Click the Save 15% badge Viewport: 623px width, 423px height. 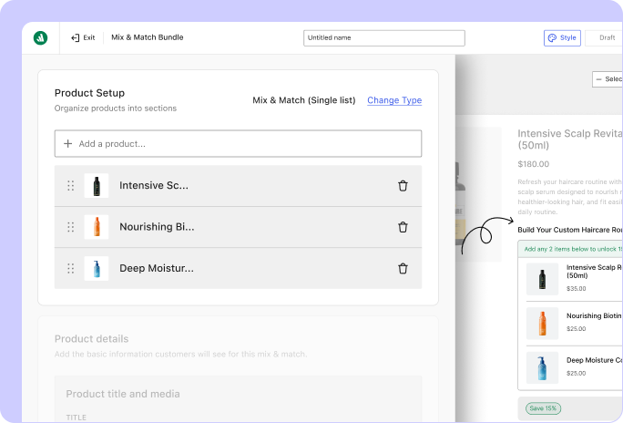543,408
